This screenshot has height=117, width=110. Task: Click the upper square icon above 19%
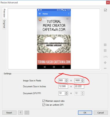105,45
